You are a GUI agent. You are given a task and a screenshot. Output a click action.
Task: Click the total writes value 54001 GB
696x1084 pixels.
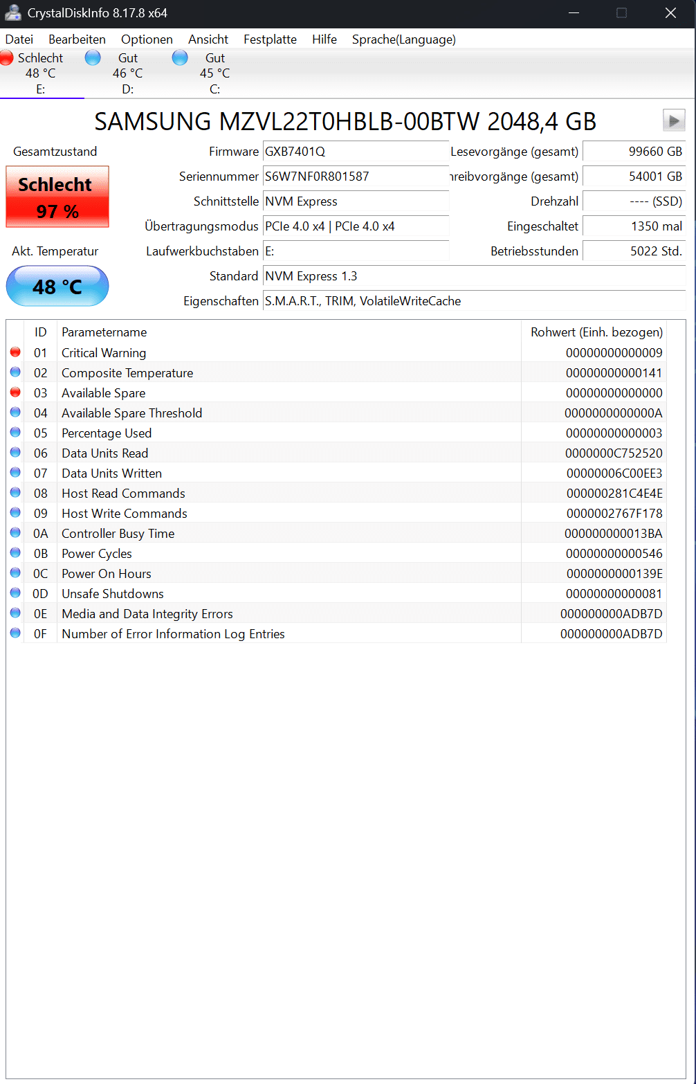point(634,176)
